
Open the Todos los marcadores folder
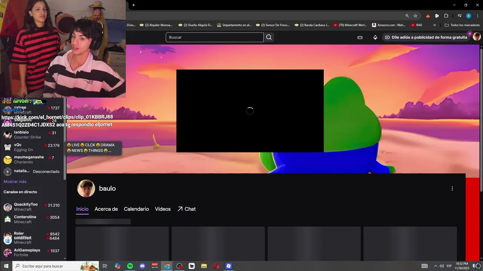[462, 25]
